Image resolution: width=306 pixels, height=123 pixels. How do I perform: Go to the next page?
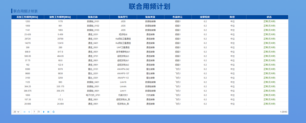(x=44, y=112)
